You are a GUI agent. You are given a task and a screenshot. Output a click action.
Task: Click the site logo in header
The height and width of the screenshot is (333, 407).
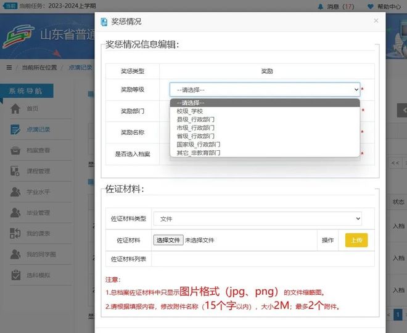(18, 36)
